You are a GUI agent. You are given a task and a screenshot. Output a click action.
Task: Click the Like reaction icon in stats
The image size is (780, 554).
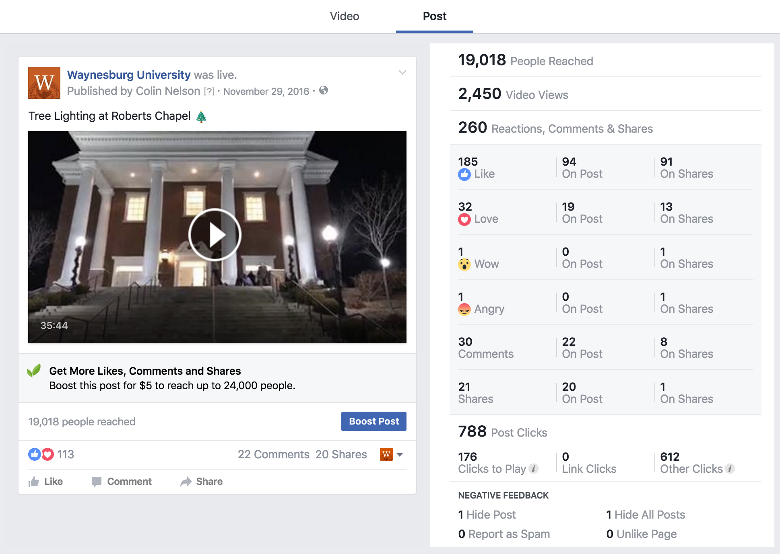[464, 174]
